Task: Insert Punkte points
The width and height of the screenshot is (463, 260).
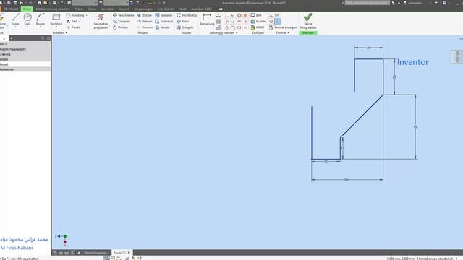Action: click(x=258, y=21)
